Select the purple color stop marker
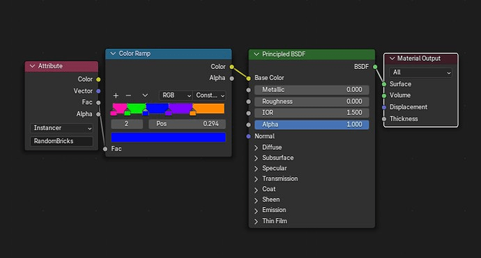Image resolution: width=481 pixels, height=258 pixels. tap(169, 113)
